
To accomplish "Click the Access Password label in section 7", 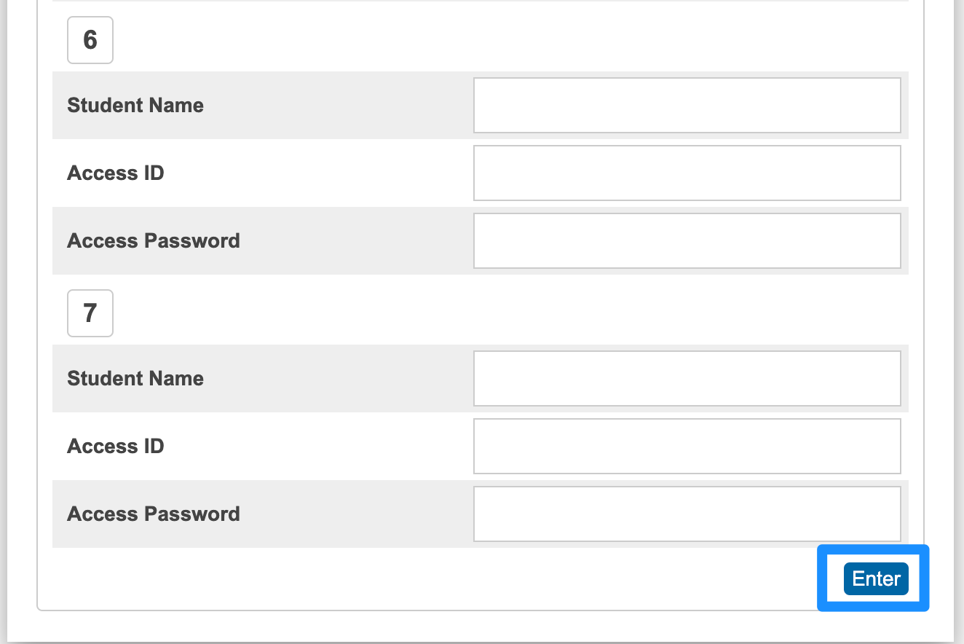I will pos(153,514).
